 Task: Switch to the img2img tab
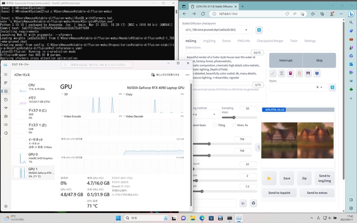point(209,41)
